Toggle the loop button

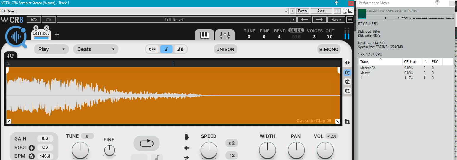147,143
